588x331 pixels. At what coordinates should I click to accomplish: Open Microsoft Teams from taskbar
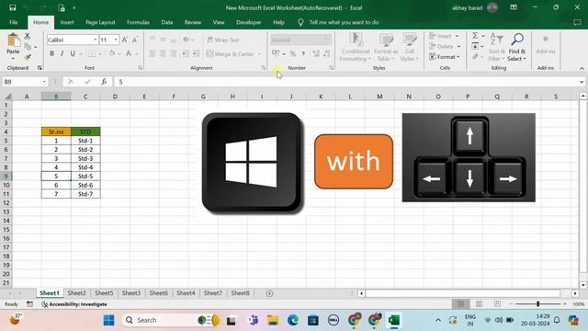click(x=253, y=320)
